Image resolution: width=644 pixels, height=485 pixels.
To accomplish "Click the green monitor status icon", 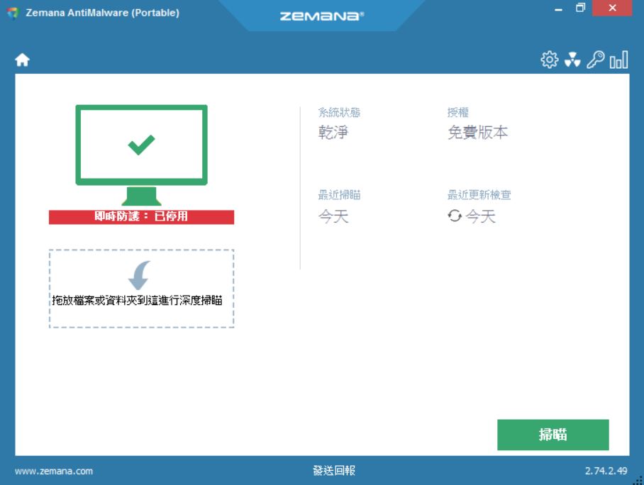I will pos(141,155).
